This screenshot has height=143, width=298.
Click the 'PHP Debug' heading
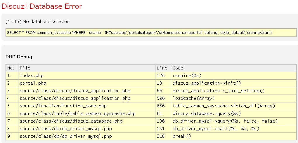pyautogui.click(x=19, y=57)
